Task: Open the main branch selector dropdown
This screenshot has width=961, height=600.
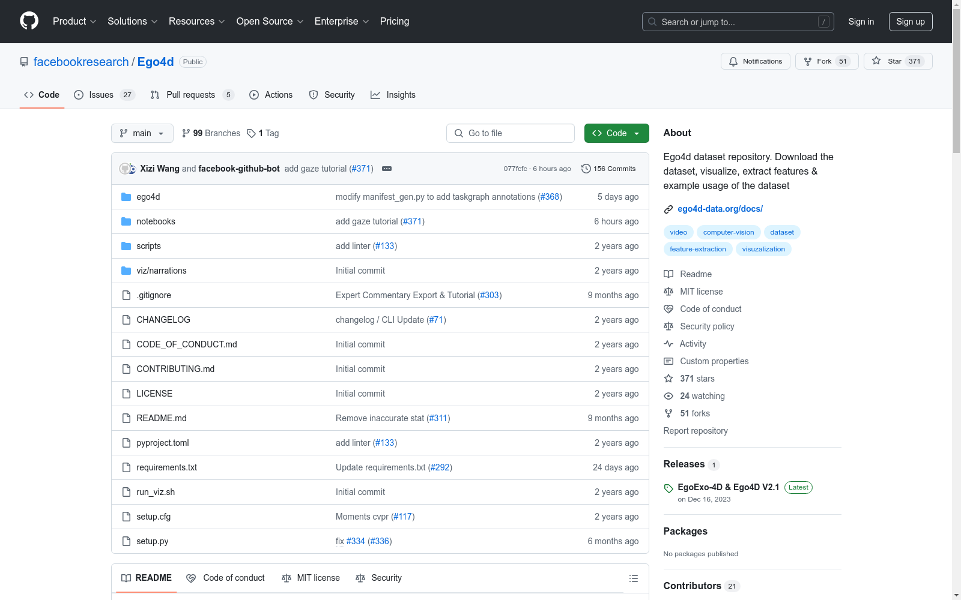Action: (142, 133)
